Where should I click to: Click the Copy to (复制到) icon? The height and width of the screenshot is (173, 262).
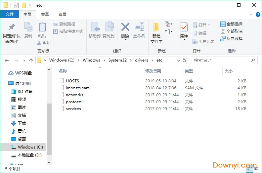(x=109, y=27)
